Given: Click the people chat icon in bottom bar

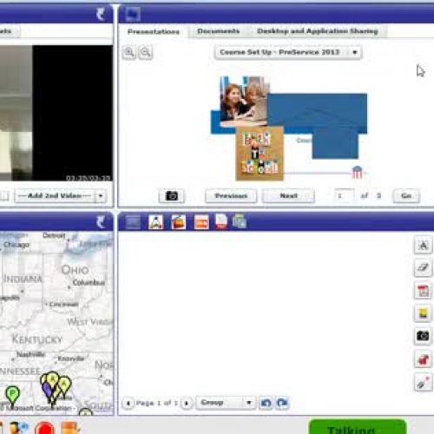Looking at the screenshot, I should [x=19, y=428].
